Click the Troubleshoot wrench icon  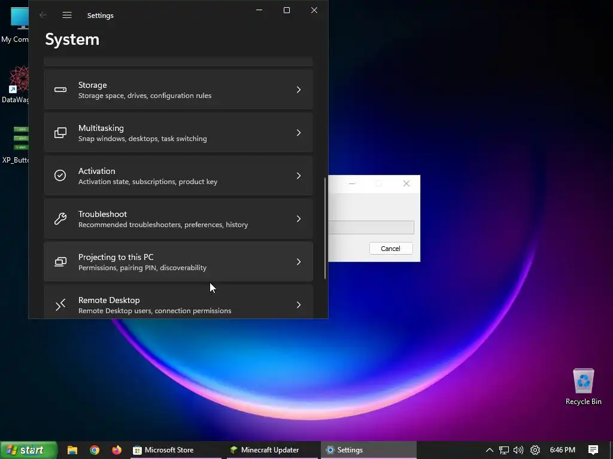(60, 219)
